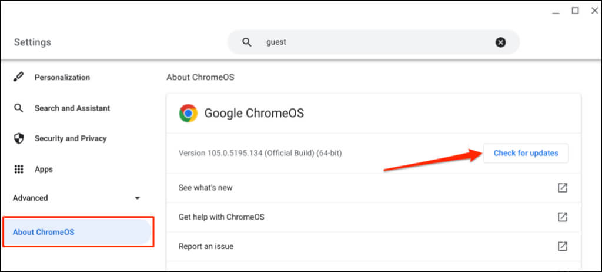
Task: Open the Apps settings section
Action: tap(44, 170)
